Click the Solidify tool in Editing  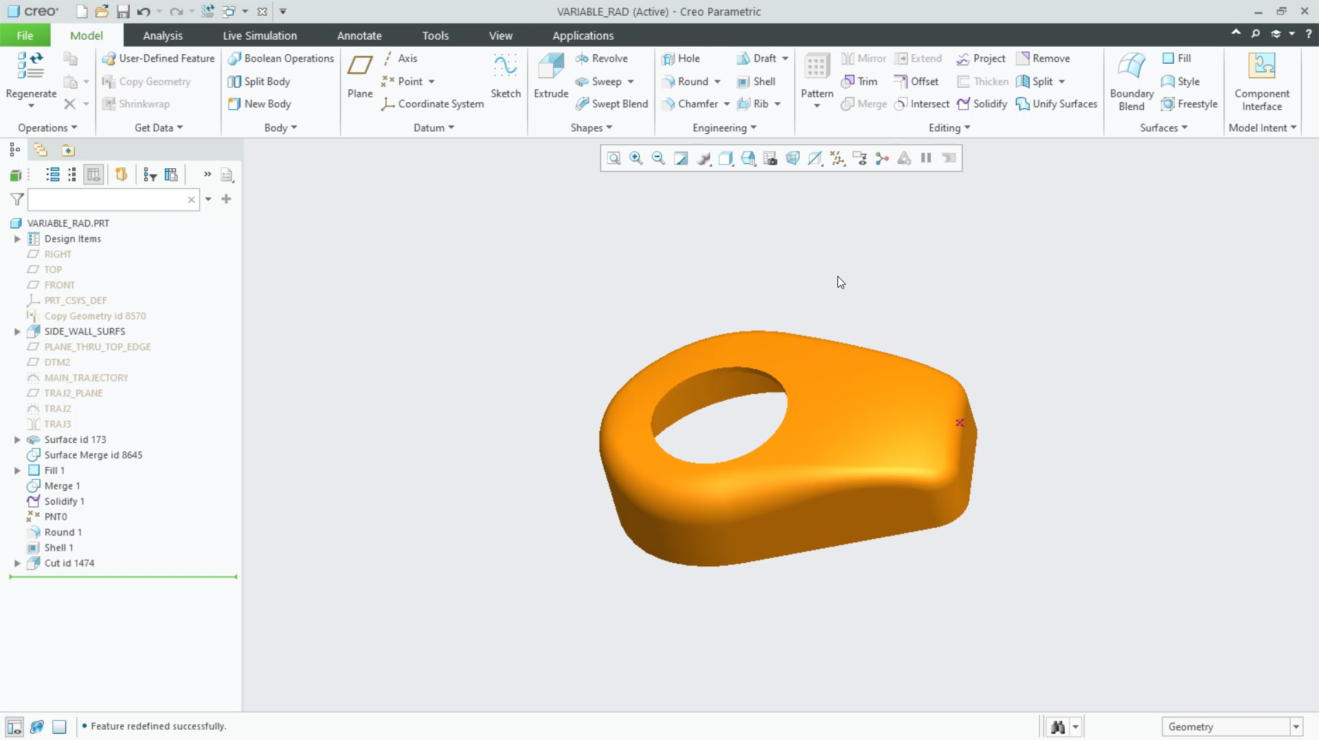click(x=982, y=104)
